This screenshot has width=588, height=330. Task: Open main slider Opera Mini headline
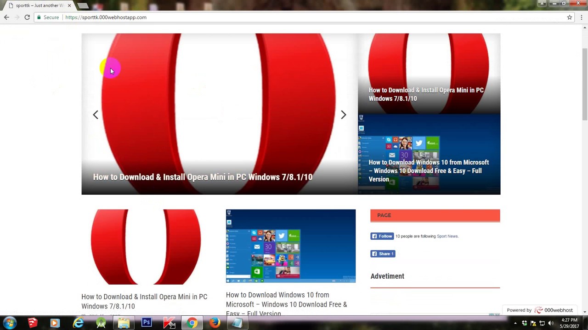coord(203,177)
